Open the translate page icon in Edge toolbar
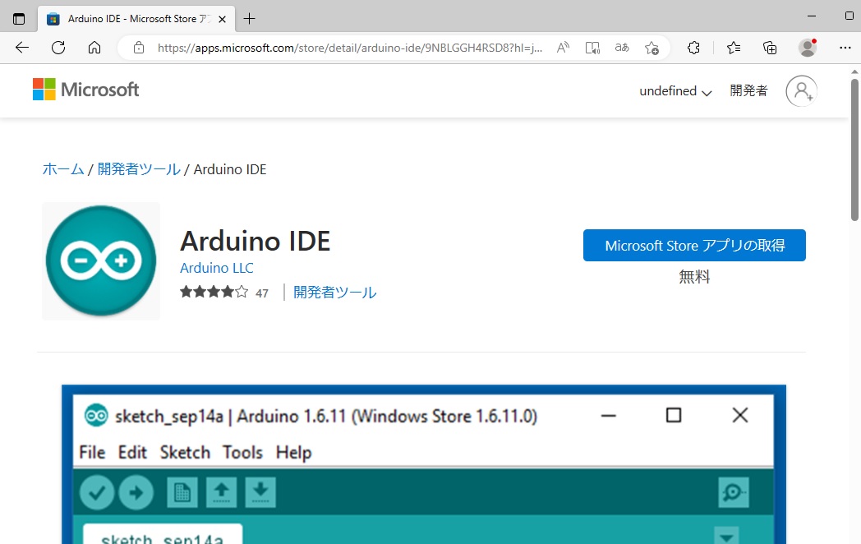 point(622,48)
